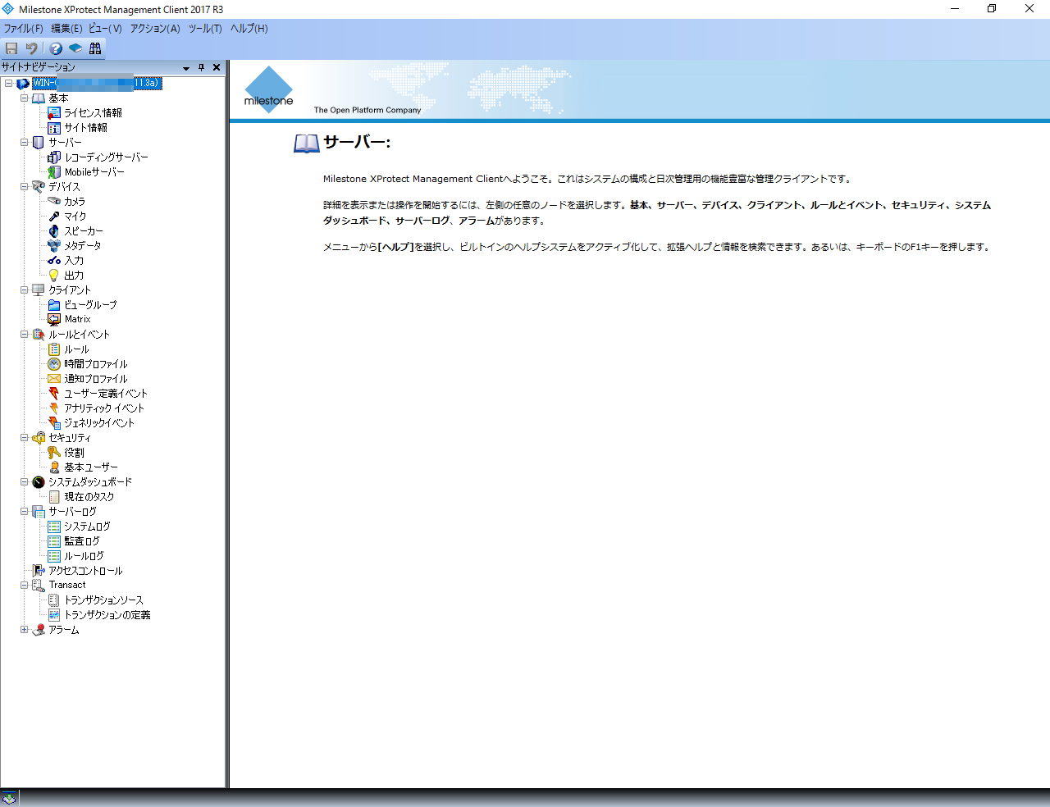Open the 編集(E) menu
This screenshot has width=1050, height=807.
point(66,29)
